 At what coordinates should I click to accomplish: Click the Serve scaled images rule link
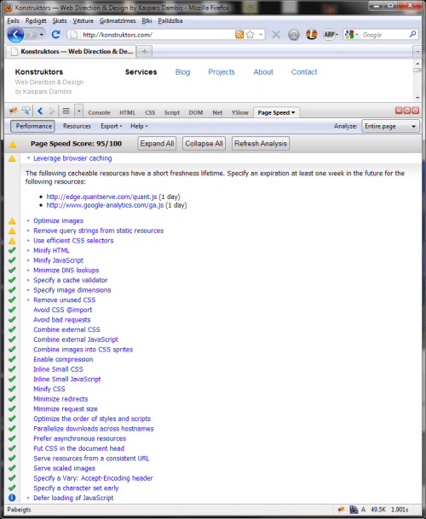click(64, 468)
